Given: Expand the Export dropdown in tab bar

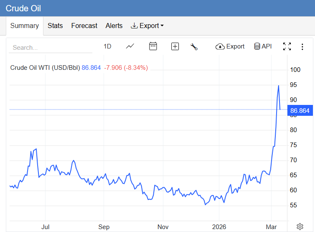Looking at the screenshot, I should point(147,26).
